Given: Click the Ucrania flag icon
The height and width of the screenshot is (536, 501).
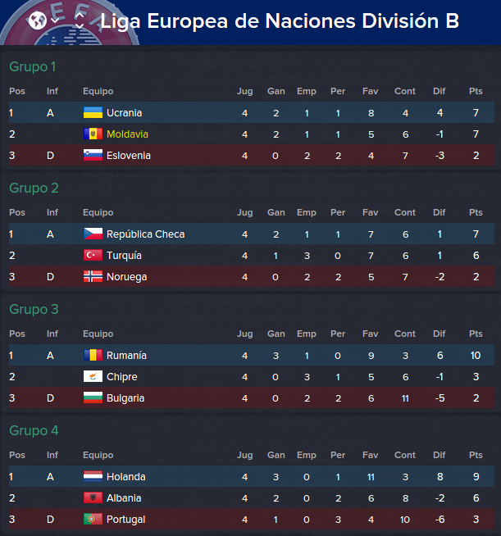Looking at the screenshot, I should point(93,113).
